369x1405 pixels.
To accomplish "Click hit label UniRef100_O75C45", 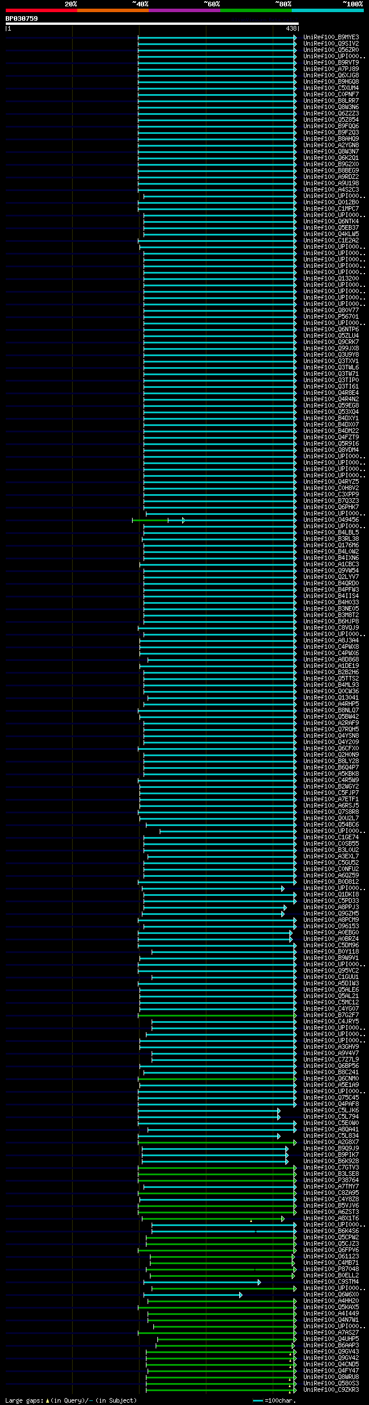I will pos(331,1098).
